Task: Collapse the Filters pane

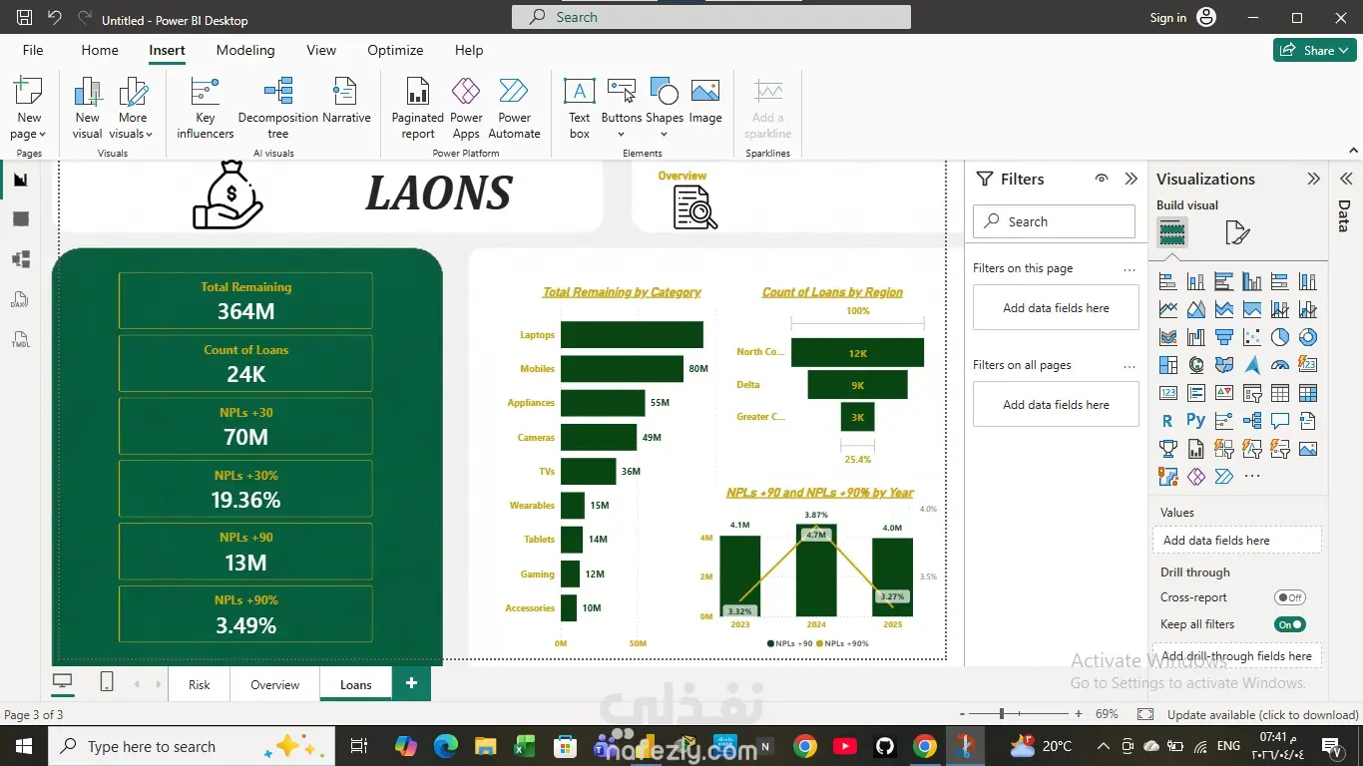Action: tap(1131, 179)
